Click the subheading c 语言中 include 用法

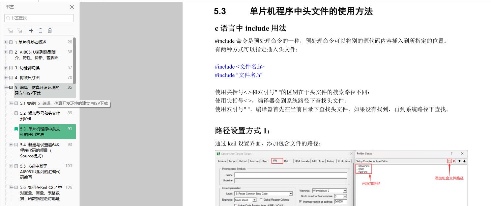point(250,28)
